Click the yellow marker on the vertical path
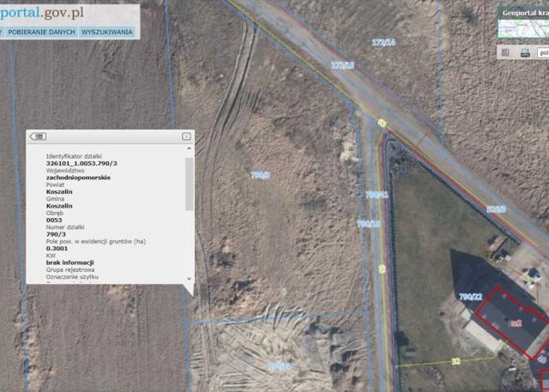549x392 pixels. [382, 268]
